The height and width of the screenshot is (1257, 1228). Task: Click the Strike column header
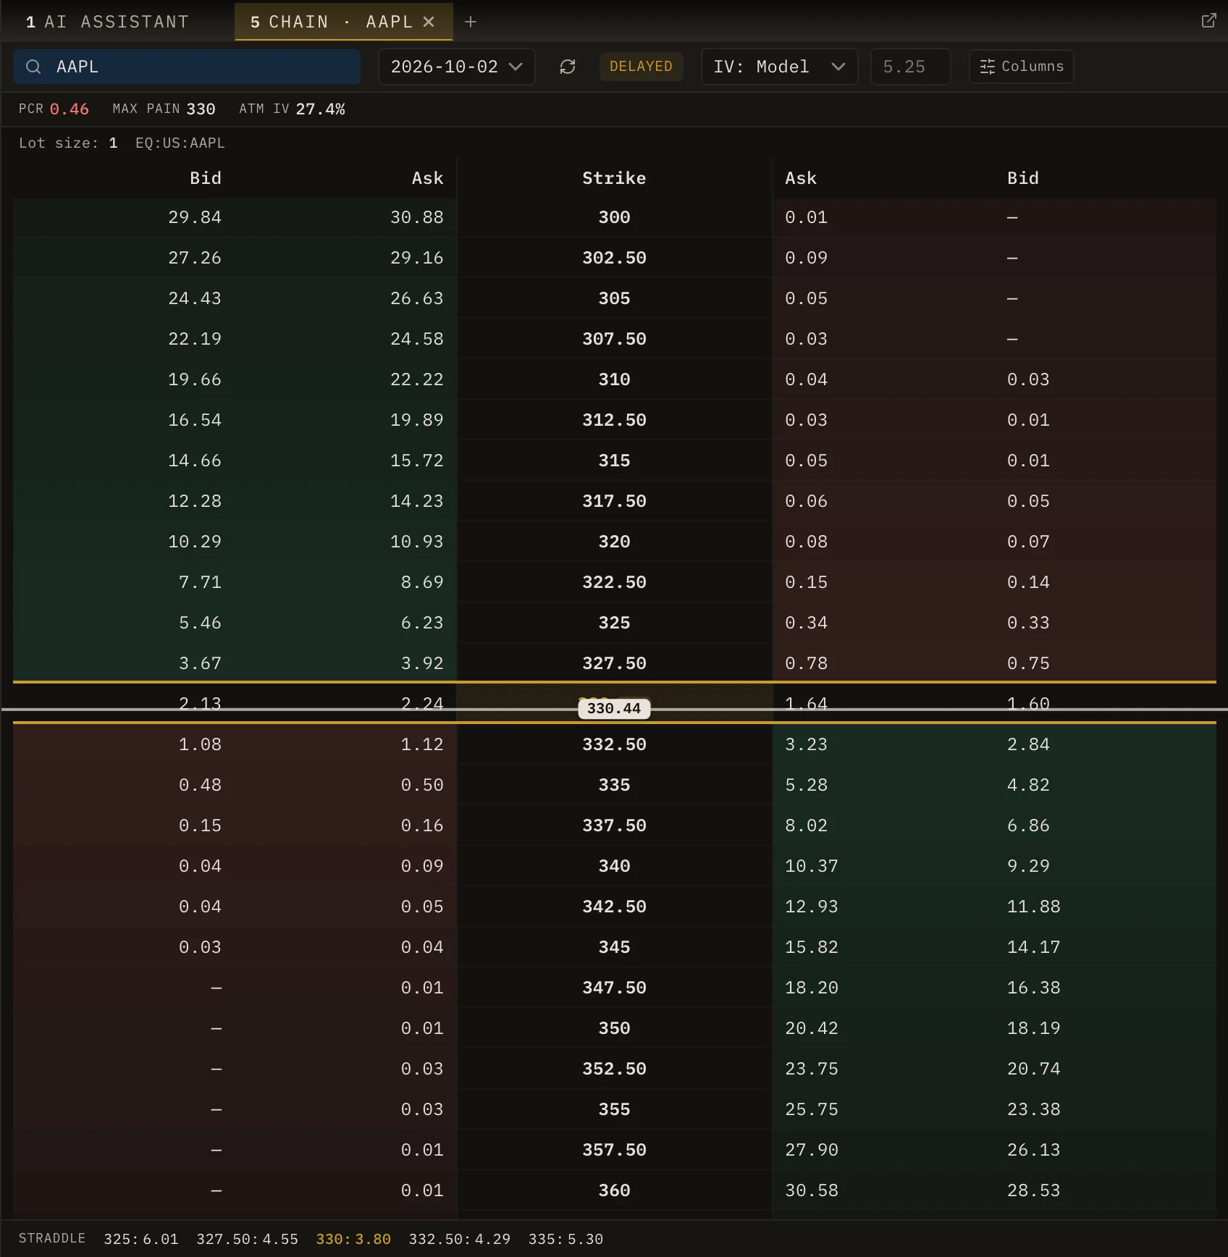614,178
